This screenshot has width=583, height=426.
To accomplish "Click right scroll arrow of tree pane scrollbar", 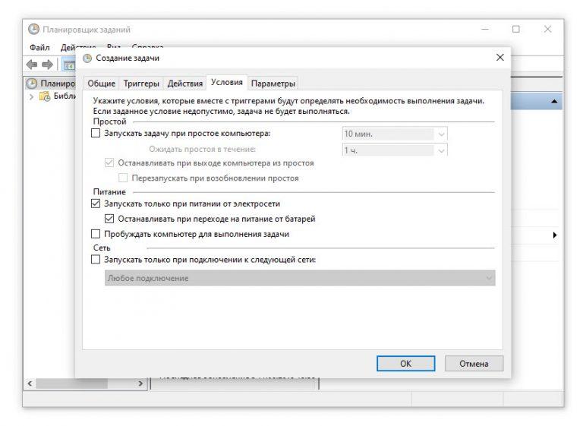I will pyautogui.click(x=140, y=383).
